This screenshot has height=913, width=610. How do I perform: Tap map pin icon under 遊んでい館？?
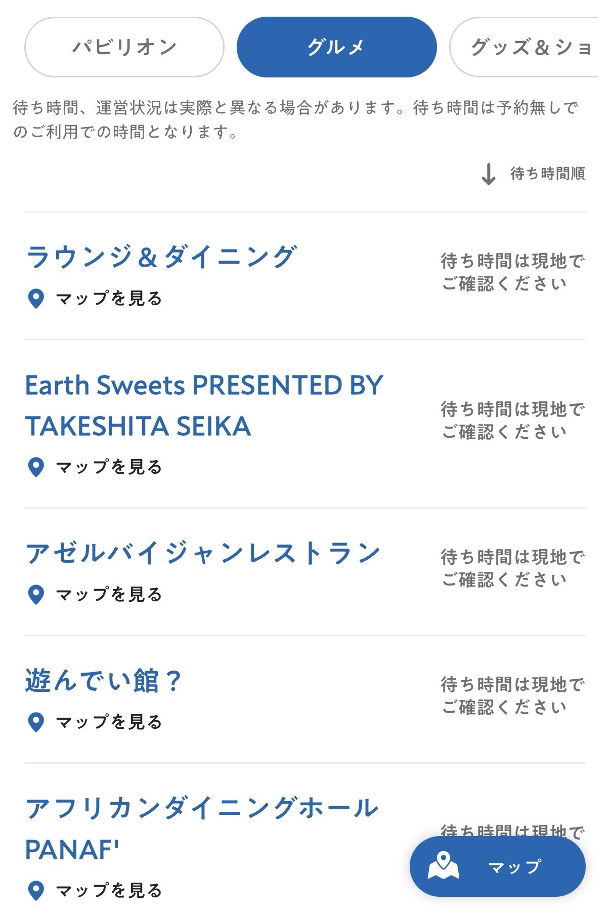pos(35,722)
